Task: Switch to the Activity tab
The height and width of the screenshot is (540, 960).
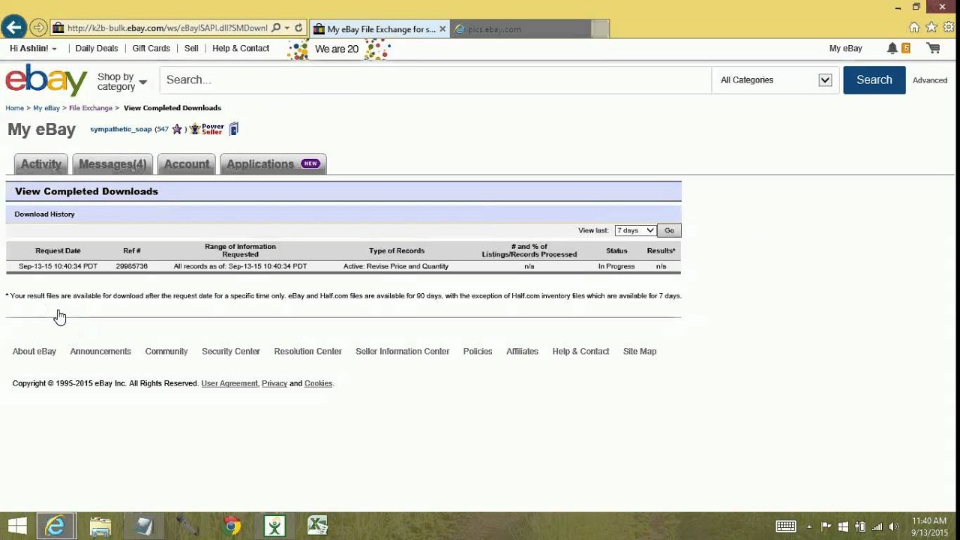Action: [41, 164]
